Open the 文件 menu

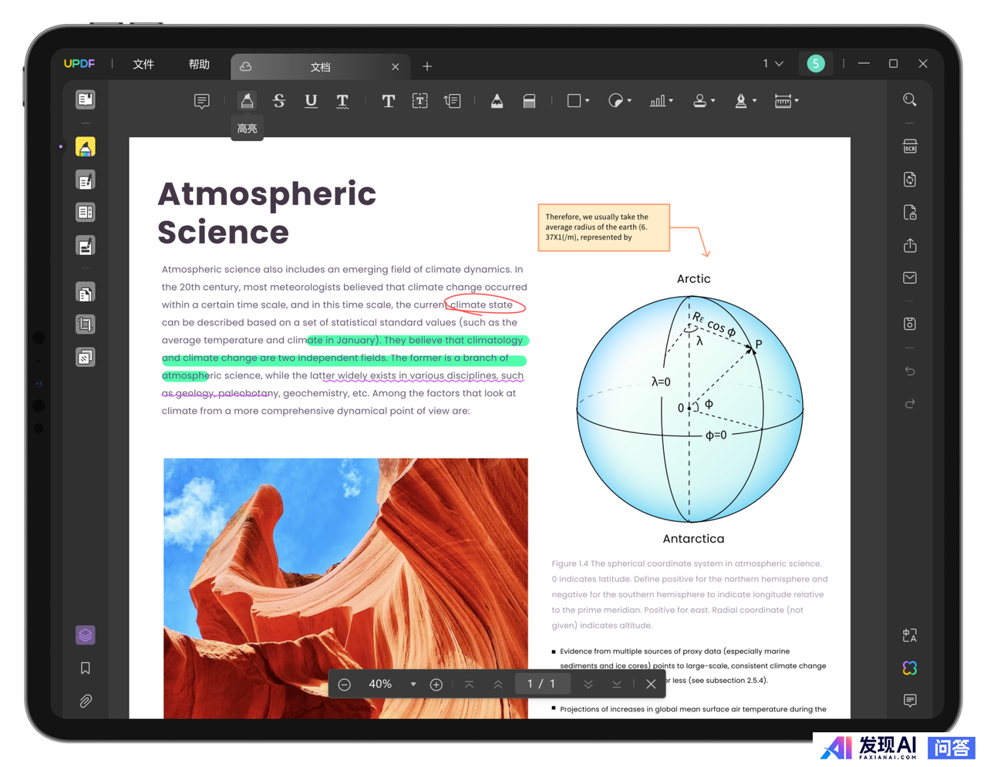[143, 64]
